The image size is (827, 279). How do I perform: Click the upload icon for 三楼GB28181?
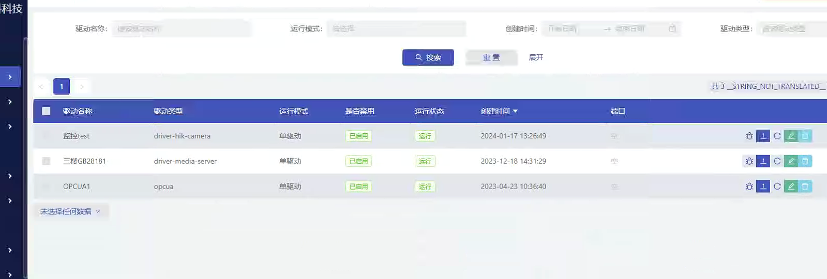click(763, 161)
